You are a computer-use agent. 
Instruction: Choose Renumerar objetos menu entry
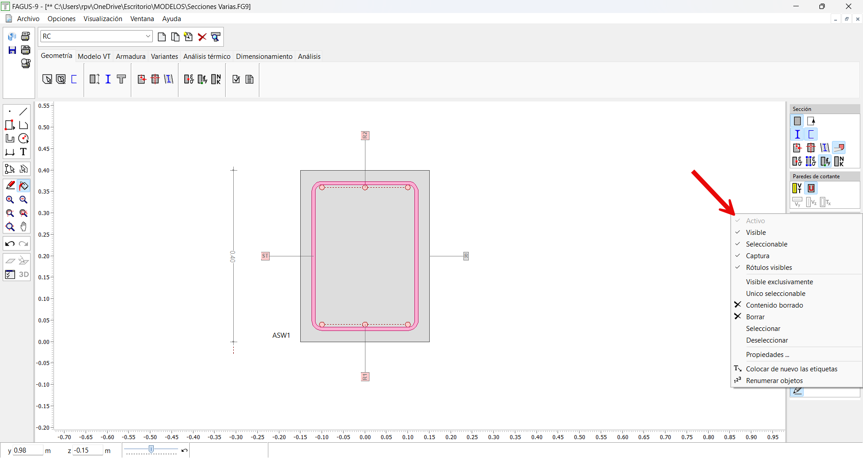pyautogui.click(x=774, y=381)
